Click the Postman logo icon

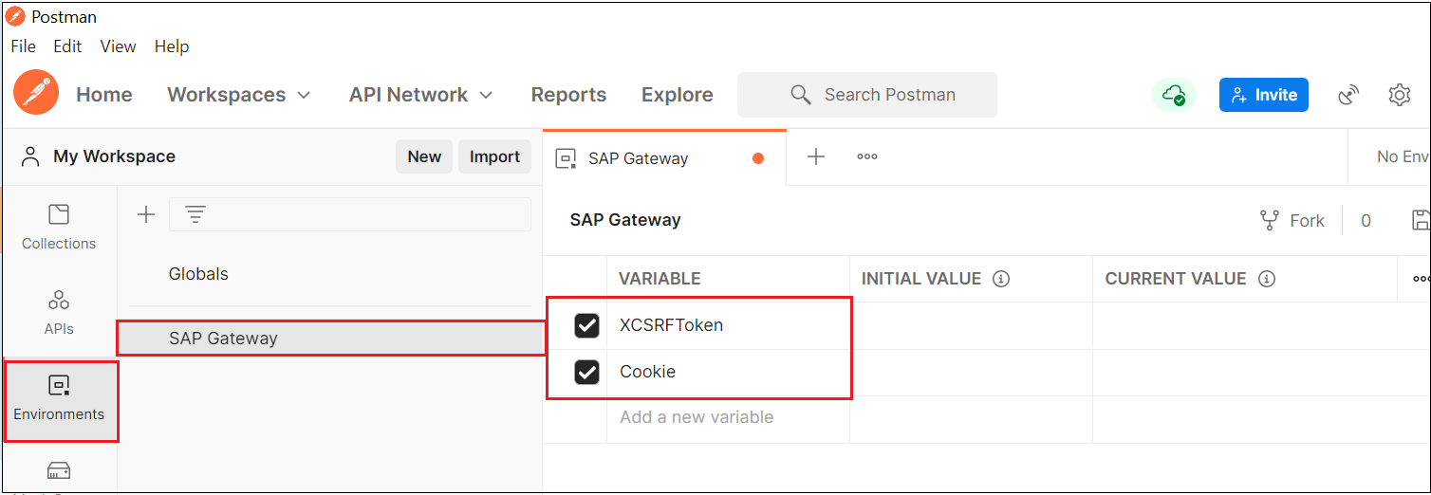click(36, 94)
